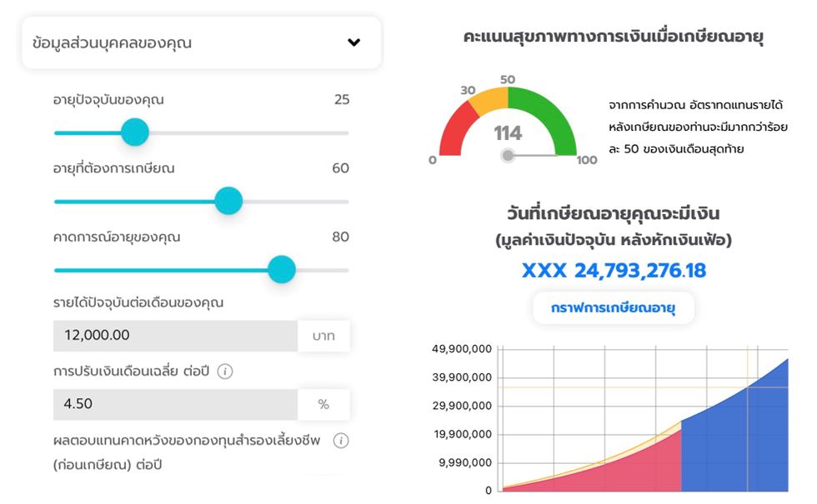
Task: Click the บาท unit label beside income
Action: [323, 336]
